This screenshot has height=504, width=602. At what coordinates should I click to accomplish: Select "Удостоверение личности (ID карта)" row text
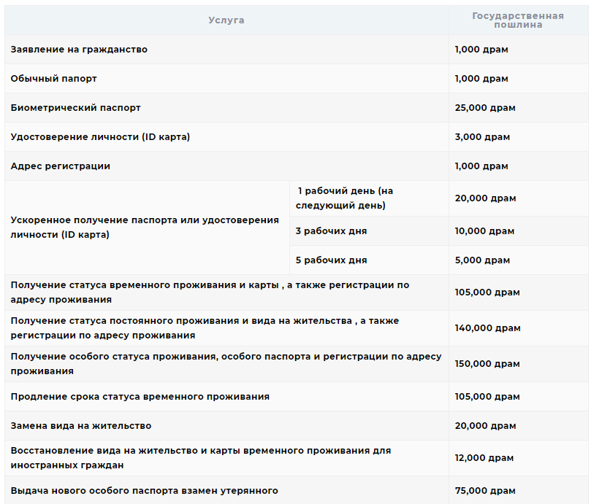[100, 137]
